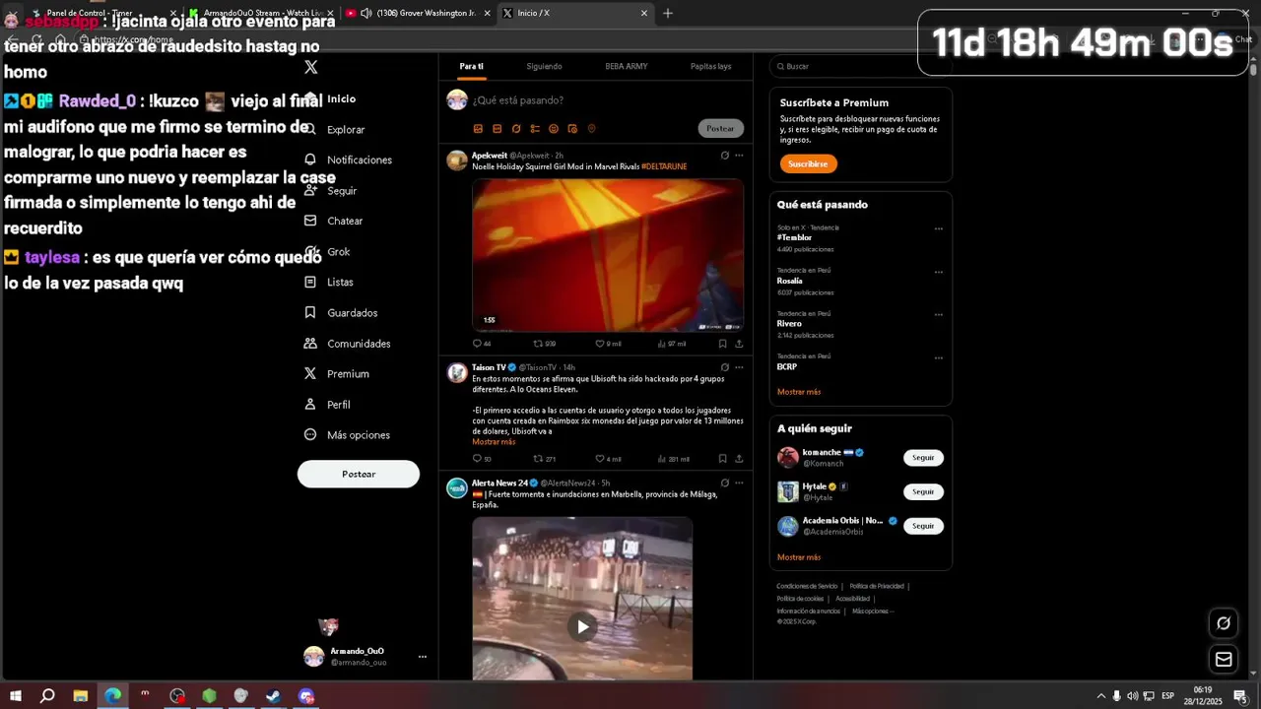This screenshot has width=1261, height=709.
Task: Like the Apekweit post
Action: tap(608, 344)
